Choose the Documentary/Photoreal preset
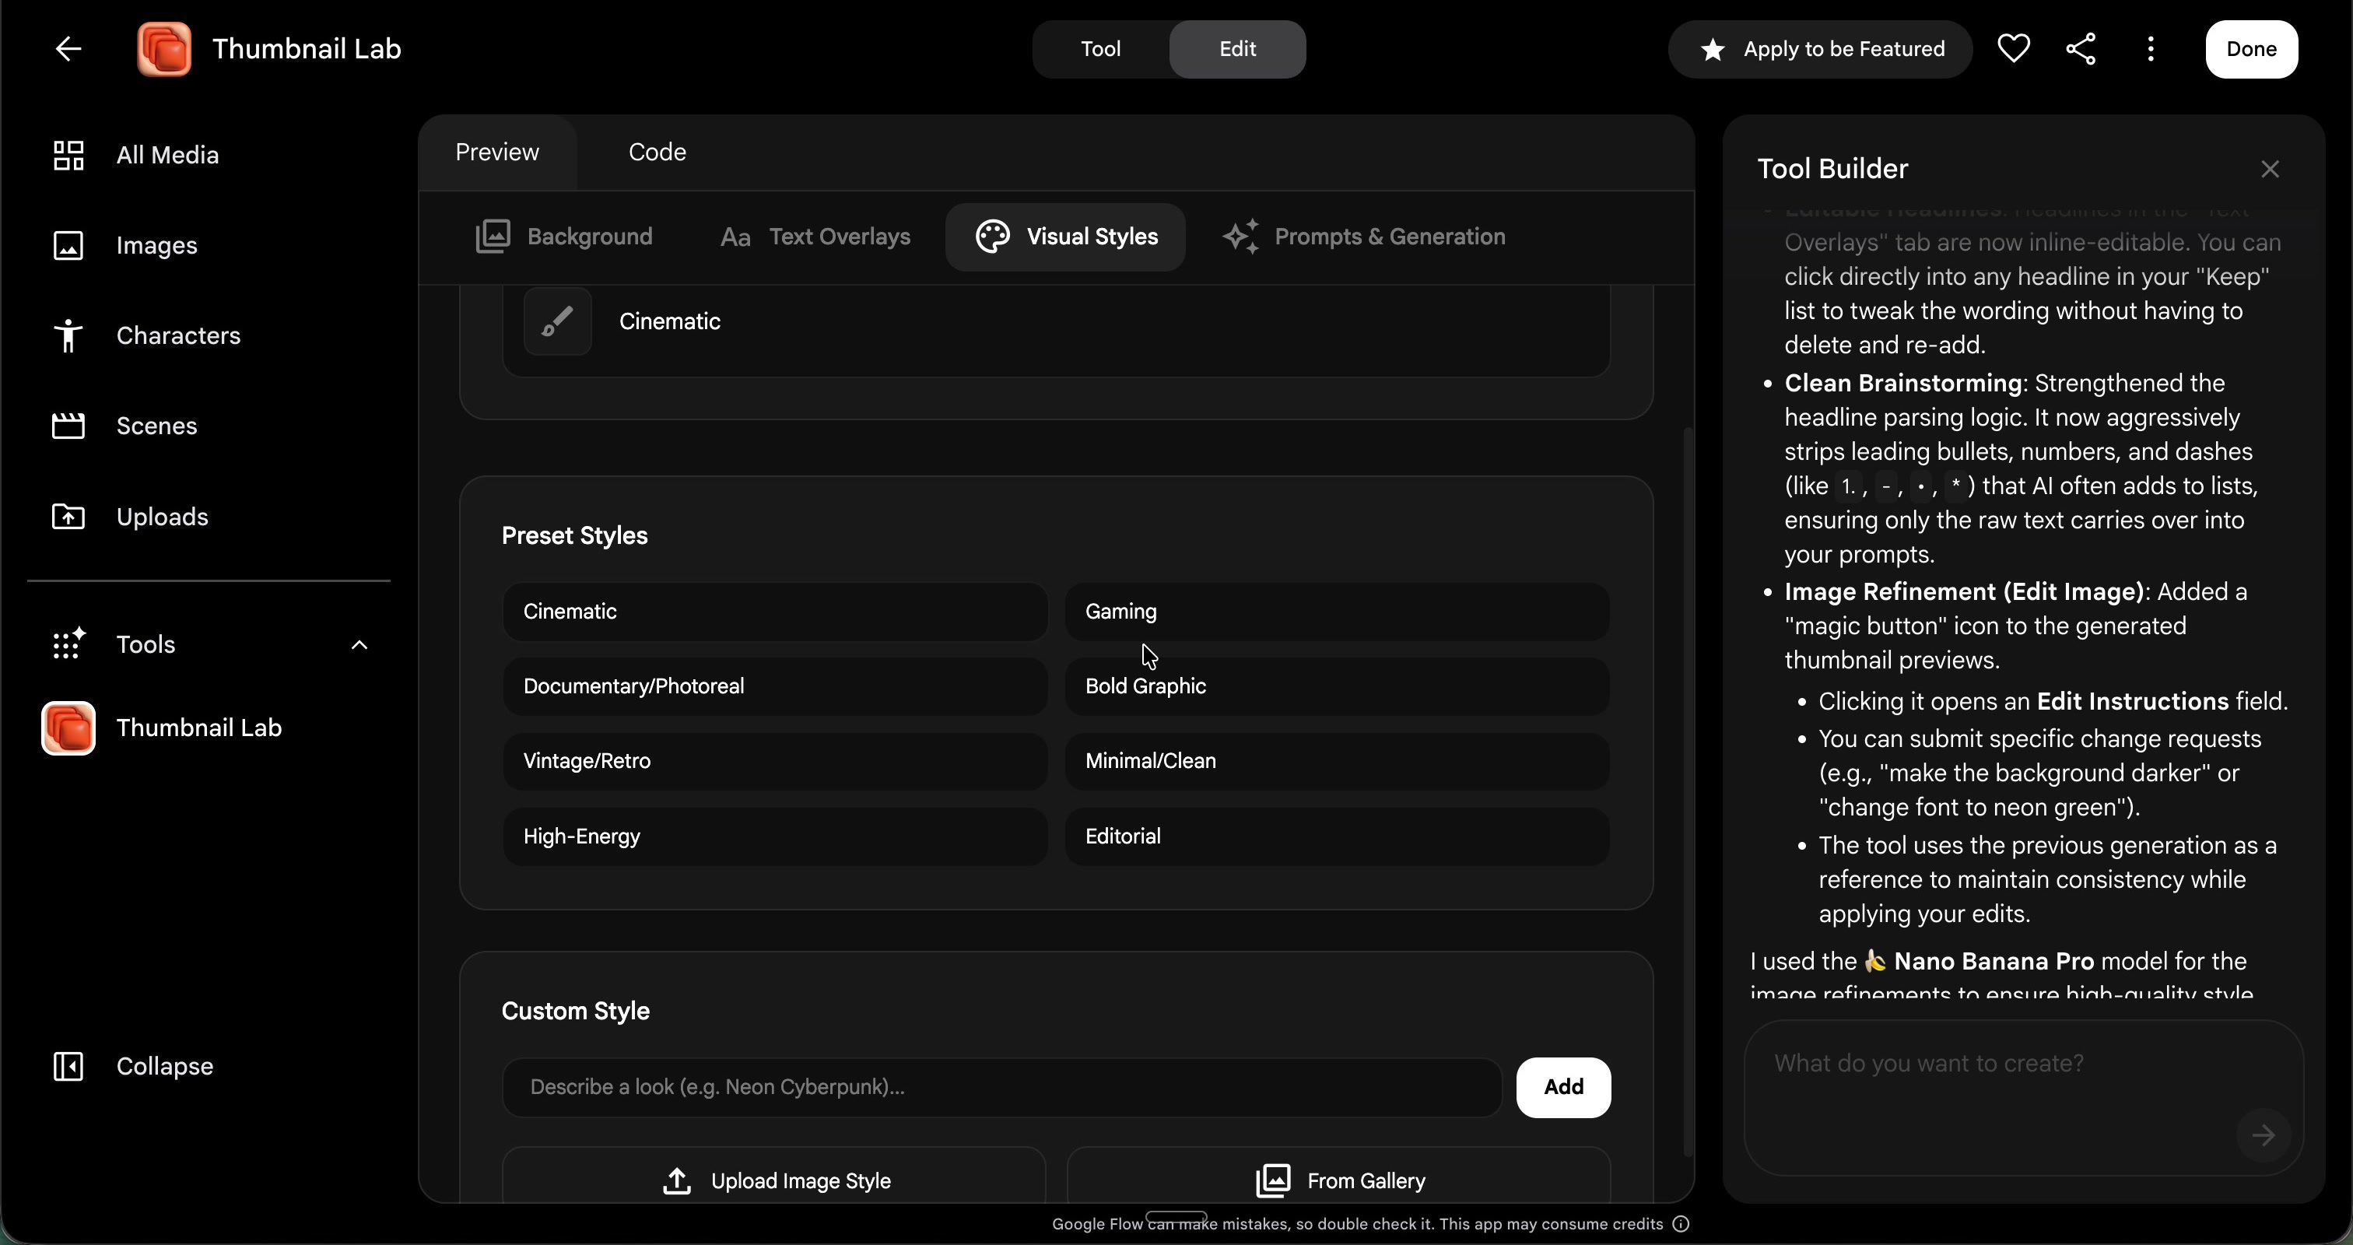This screenshot has height=1245, width=2353. point(774,687)
